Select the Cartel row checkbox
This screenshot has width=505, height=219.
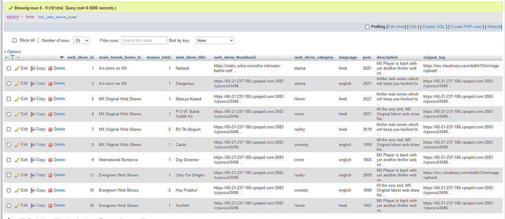pos(9,145)
